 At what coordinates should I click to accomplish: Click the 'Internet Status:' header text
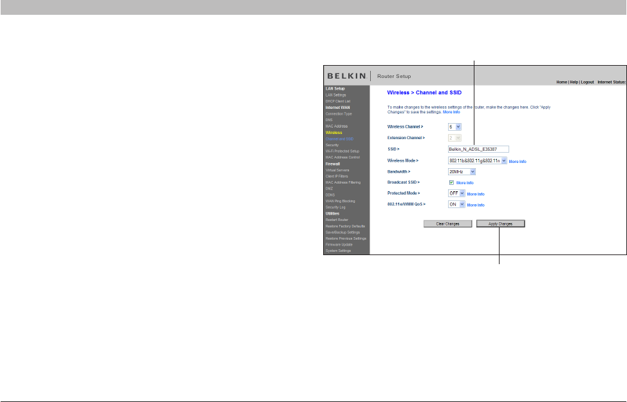click(x=612, y=82)
